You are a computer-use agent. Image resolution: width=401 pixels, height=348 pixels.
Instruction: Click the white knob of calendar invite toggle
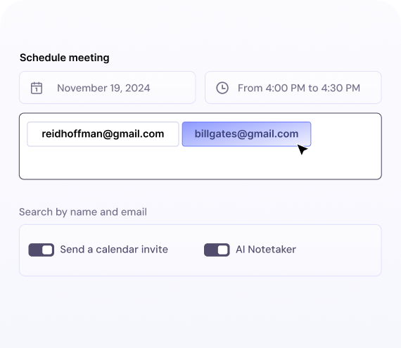coord(47,250)
